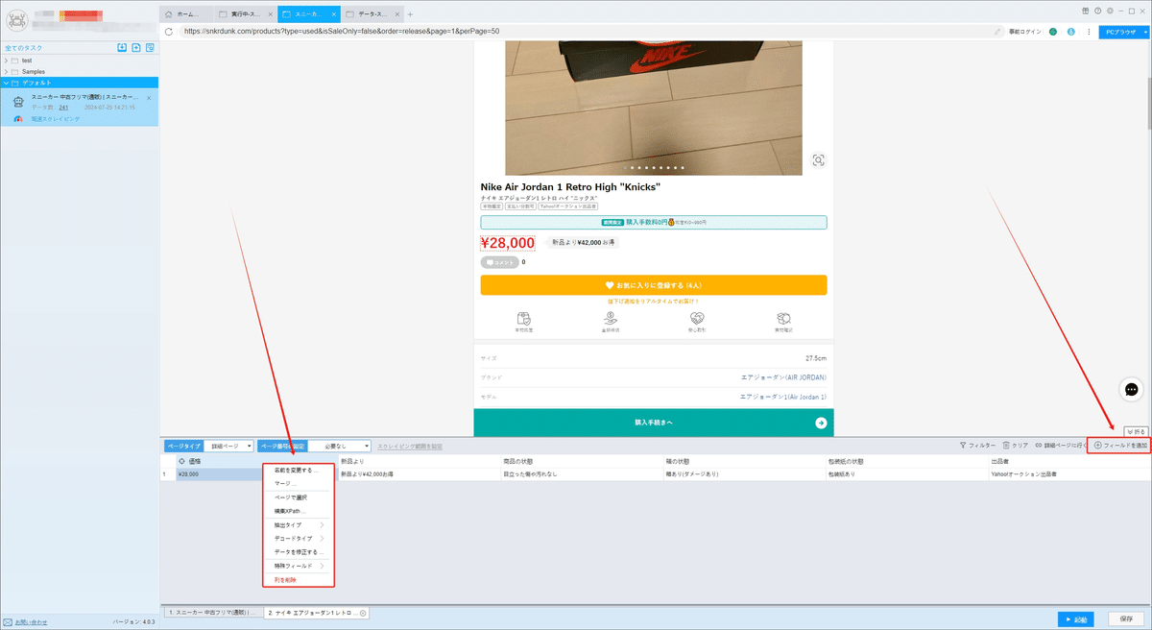This screenshot has width=1152, height=630.
Task: Reload the page with the refresh icon
Action: tap(169, 31)
